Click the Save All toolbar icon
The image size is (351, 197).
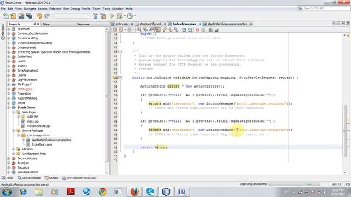click(29, 16)
